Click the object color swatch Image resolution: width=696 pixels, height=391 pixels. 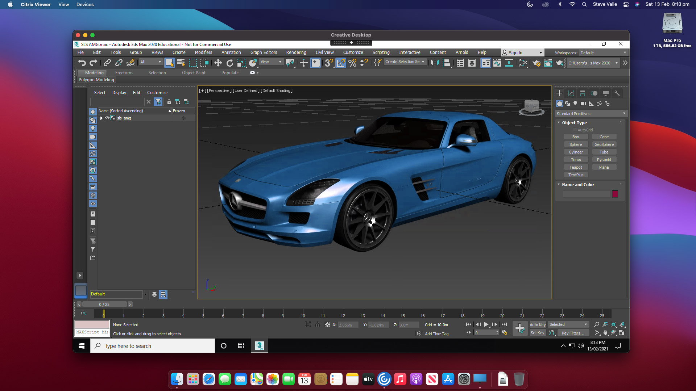point(615,194)
